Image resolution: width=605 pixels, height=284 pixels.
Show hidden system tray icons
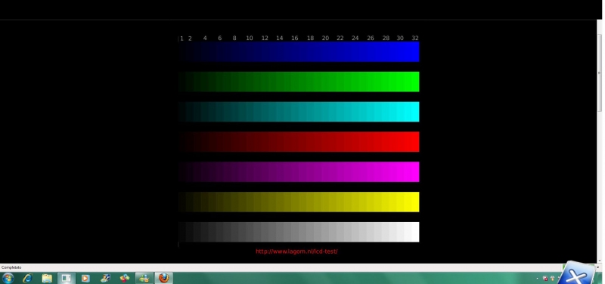tap(537, 278)
